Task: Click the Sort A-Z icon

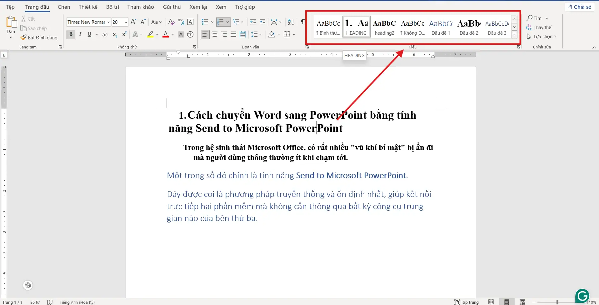Action: pyautogui.click(x=291, y=22)
